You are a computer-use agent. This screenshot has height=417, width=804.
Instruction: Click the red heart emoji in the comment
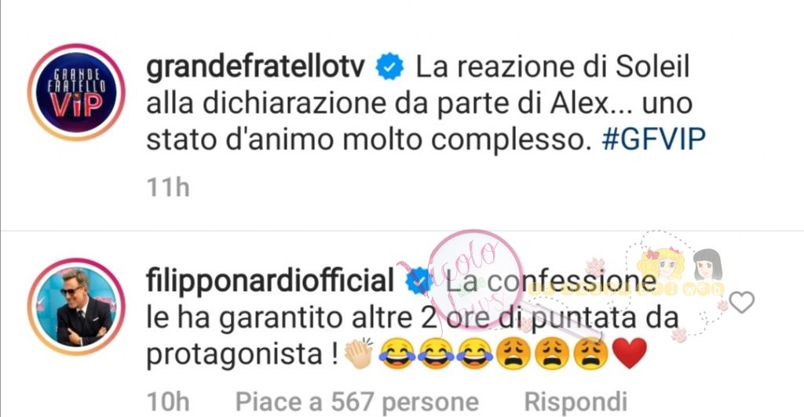pos(629,354)
